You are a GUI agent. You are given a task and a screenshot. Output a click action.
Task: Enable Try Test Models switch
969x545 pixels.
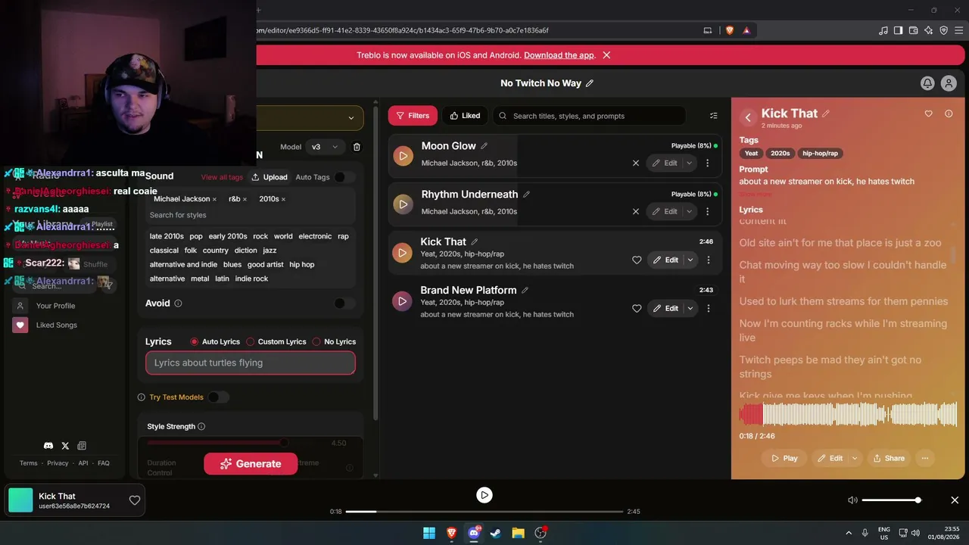218,397
